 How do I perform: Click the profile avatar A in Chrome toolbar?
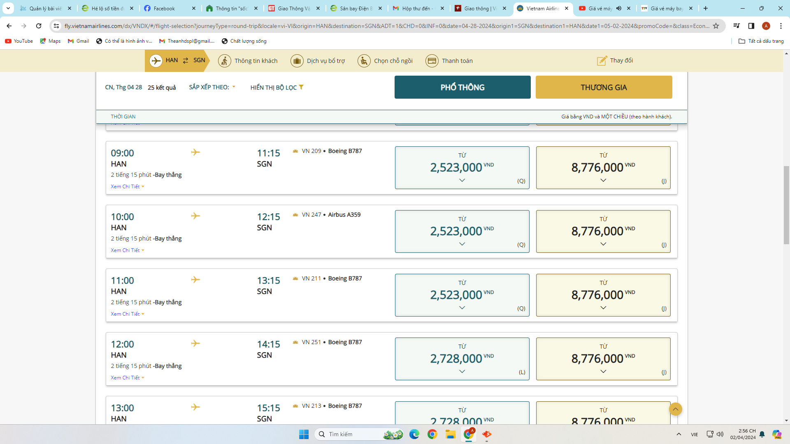tap(766, 26)
